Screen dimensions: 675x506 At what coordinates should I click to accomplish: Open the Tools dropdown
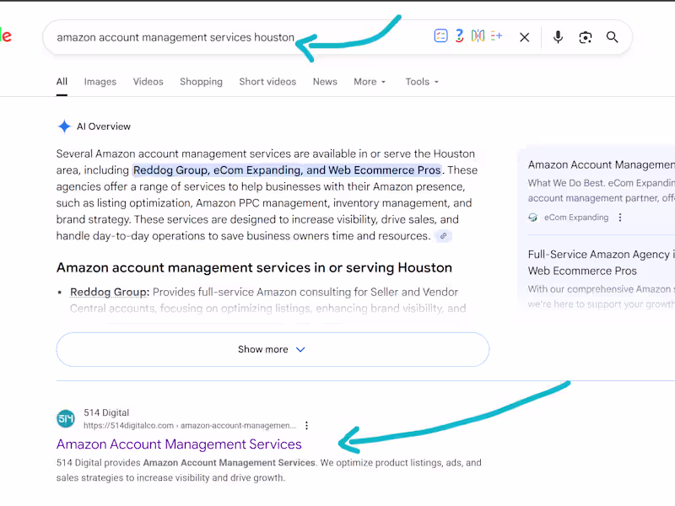click(x=422, y=82)
